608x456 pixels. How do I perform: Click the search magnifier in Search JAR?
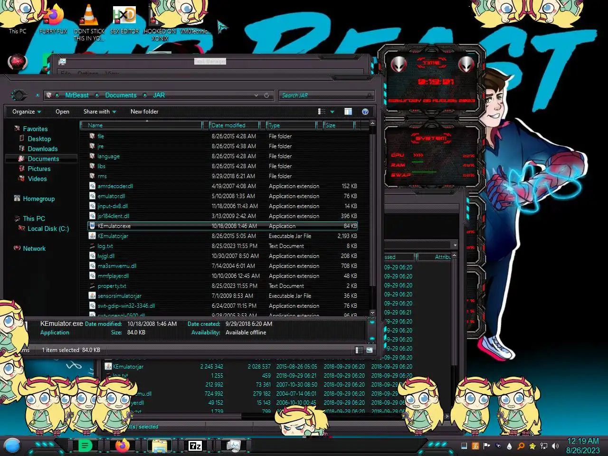(369, 95)
